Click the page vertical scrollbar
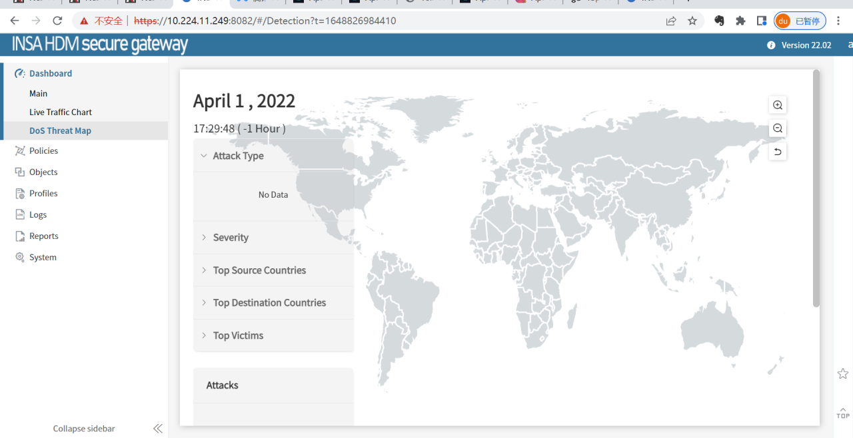The width and height of the screenshot is (853, 438). 816,188
